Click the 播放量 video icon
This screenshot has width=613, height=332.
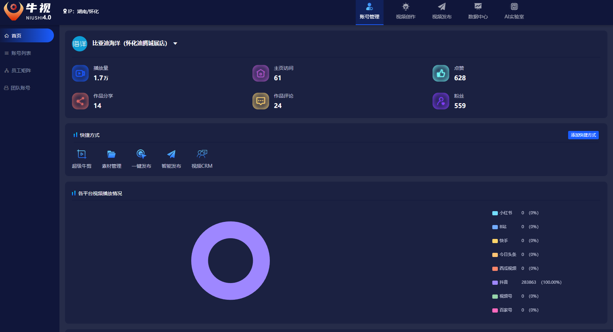[80, 73]
